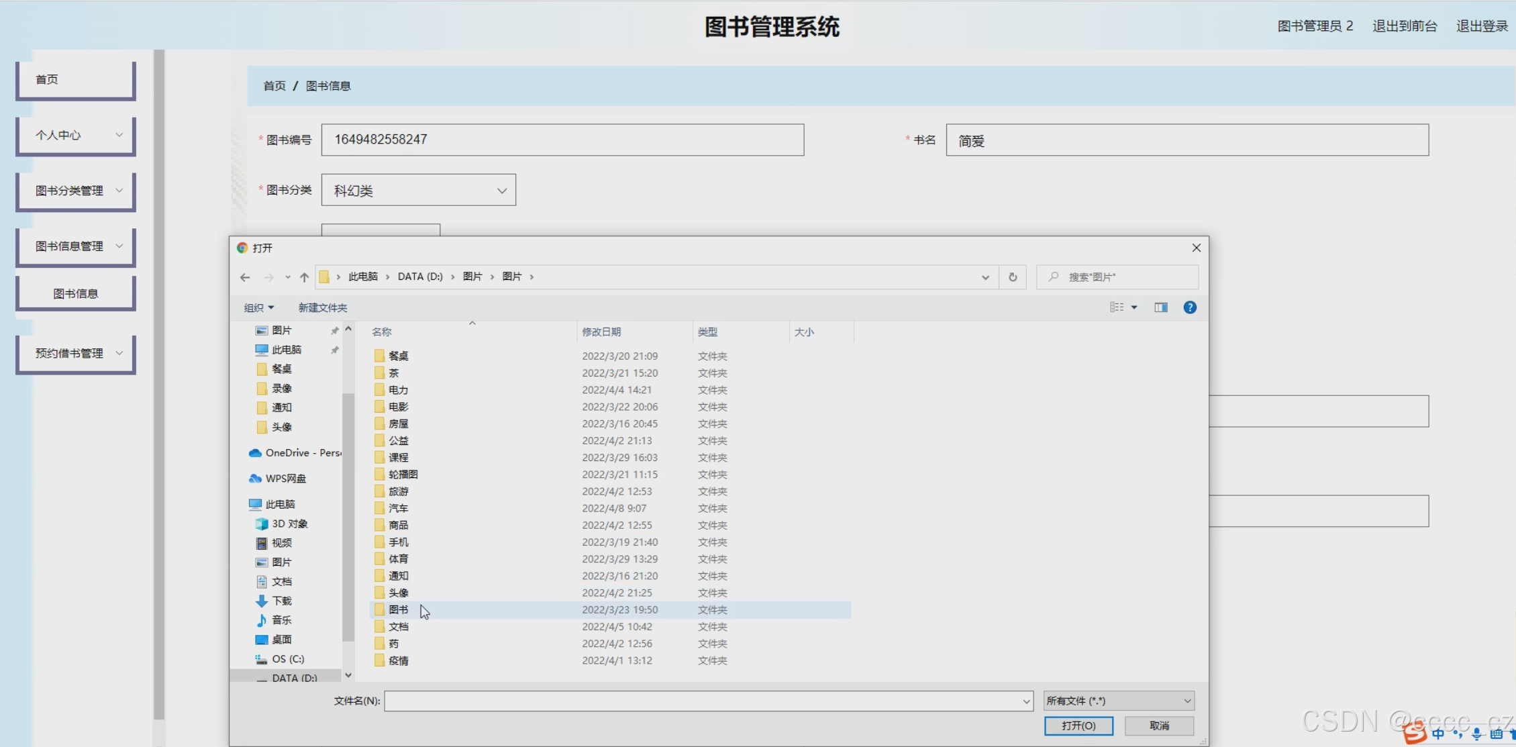Open the 图书 folder
The image size is (1516, 747).
[x=398, y=609]
